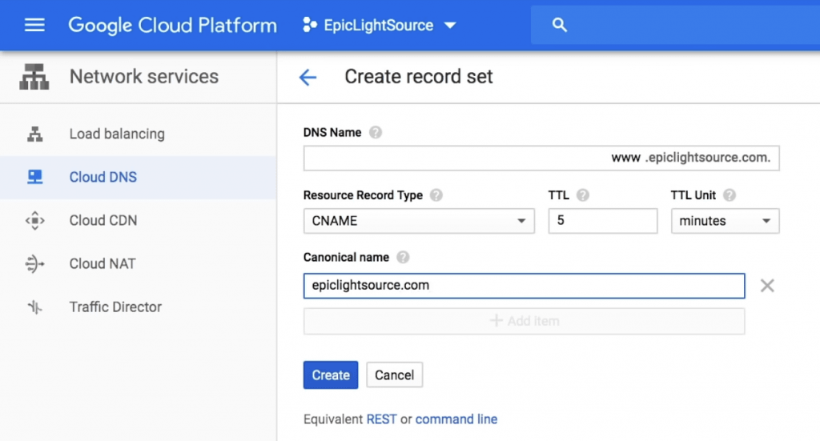
Task: Open the equivalent REST link
Action: [x=381, y=419]
